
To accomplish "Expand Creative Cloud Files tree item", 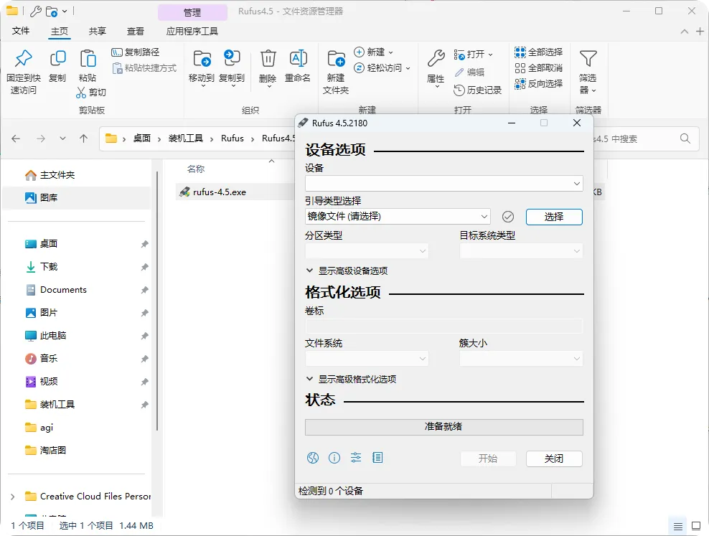I will click(x=13, y=497).
